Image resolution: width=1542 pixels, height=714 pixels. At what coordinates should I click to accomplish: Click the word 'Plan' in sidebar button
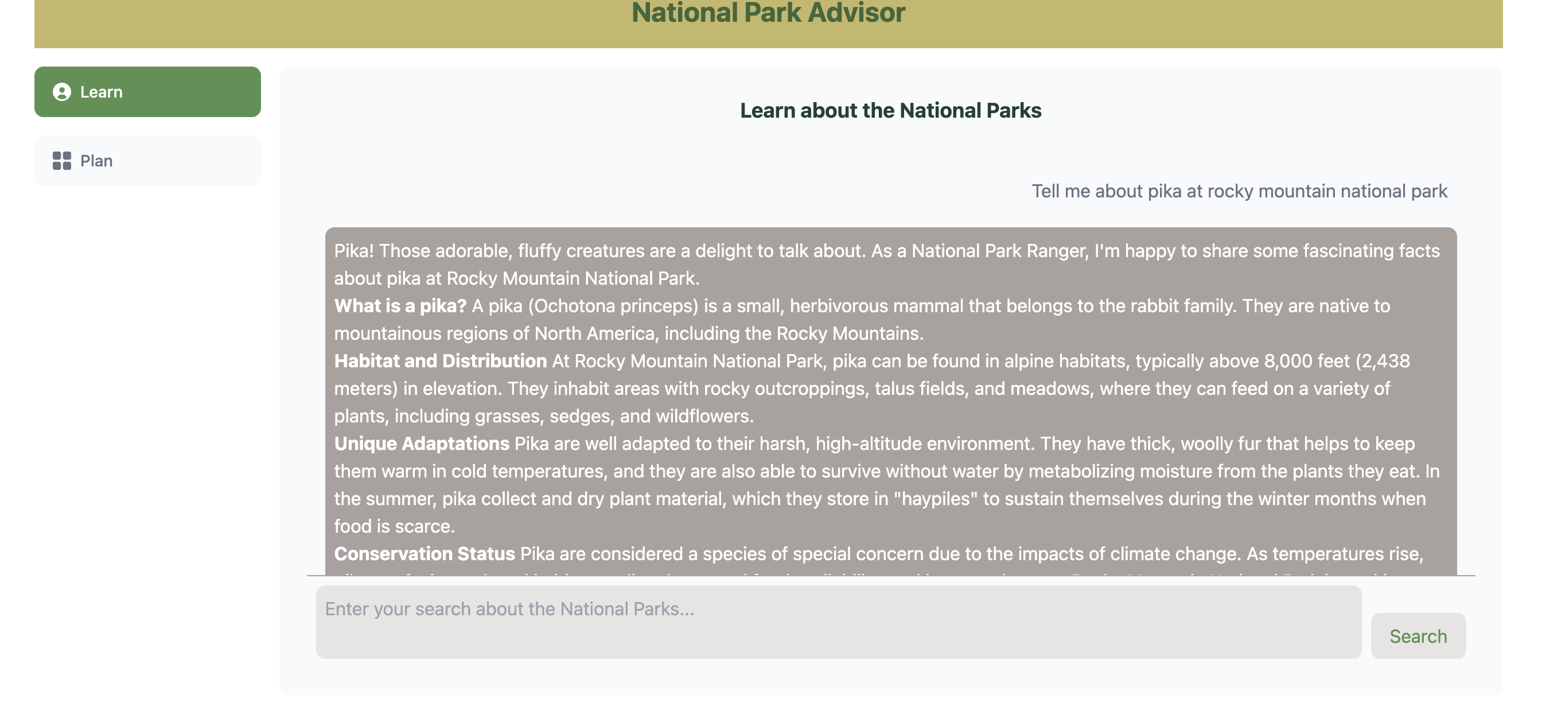(96, 161)
